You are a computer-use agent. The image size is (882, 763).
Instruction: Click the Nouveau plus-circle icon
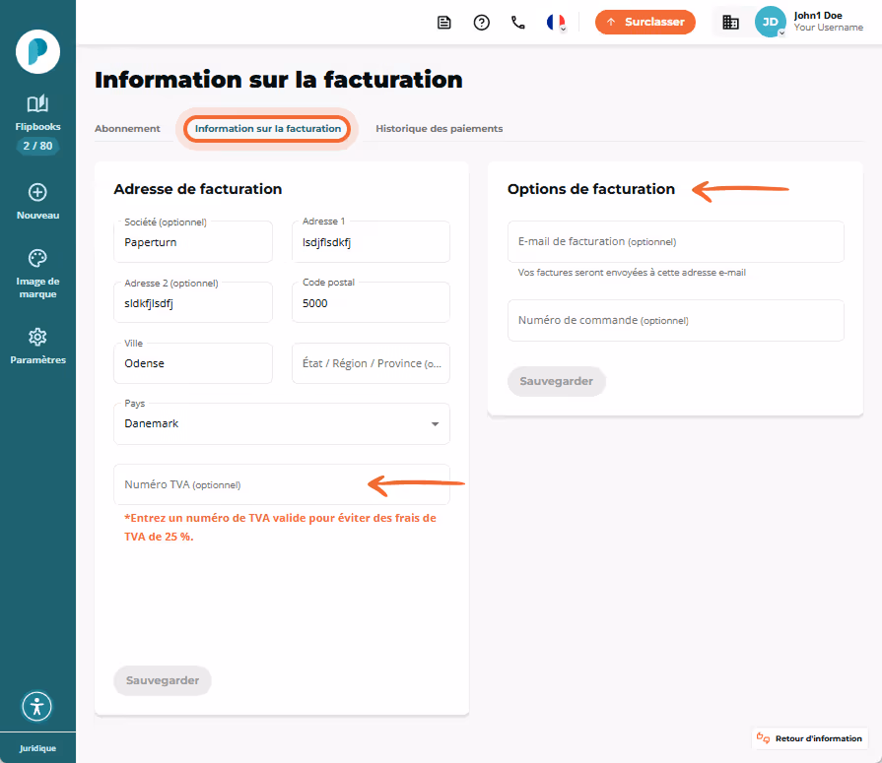[x=37, y=192]
